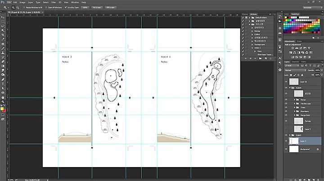Image resolution: width=324 pixels, height=181 pixels.
Task: Switch to the History tab
Action: click(x=245, y=14)
